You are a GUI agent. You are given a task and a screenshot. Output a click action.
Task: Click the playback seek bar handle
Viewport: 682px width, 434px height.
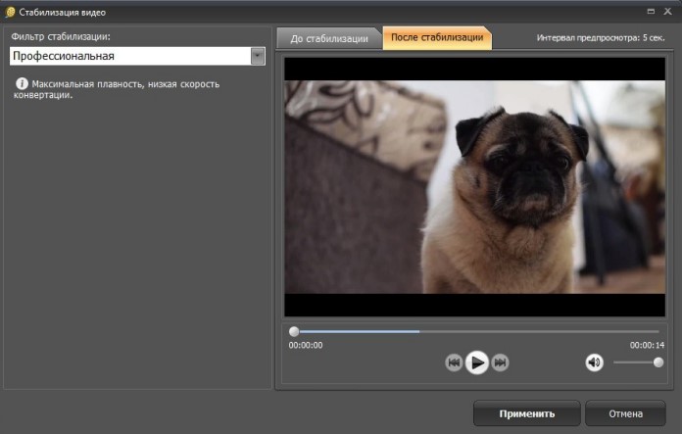click(x=294, y=331)
